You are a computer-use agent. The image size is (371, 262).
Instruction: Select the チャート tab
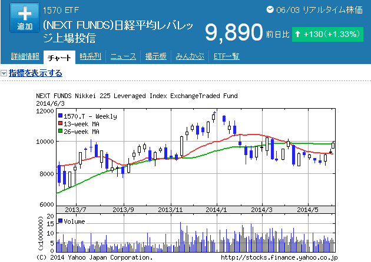point(59,58)
